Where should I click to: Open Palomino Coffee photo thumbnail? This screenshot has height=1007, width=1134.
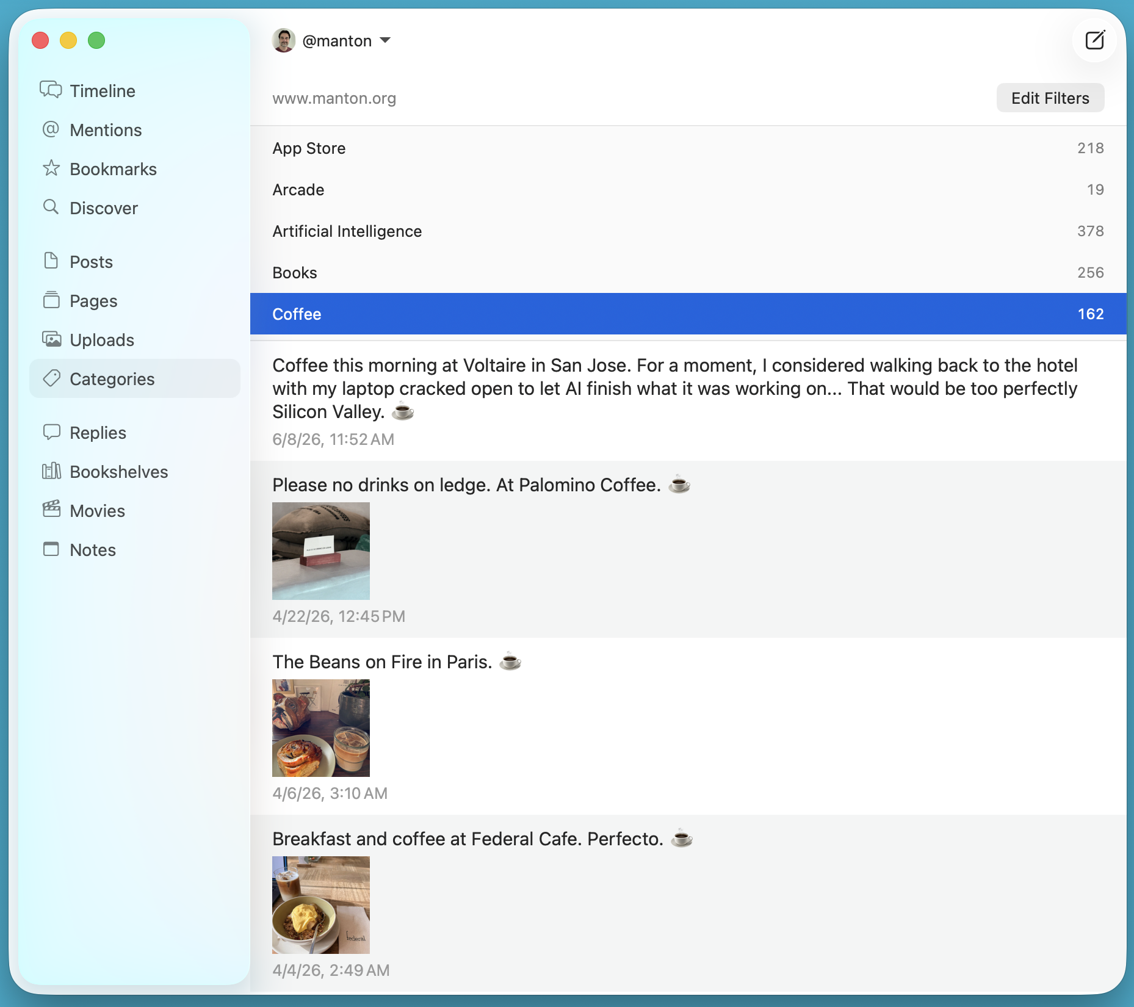coord(321,550)
